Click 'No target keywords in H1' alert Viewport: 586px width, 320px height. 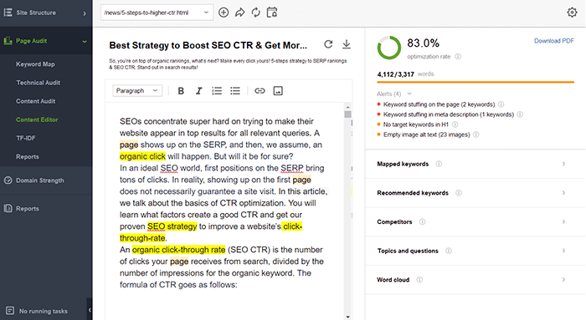tap(415, 124)
